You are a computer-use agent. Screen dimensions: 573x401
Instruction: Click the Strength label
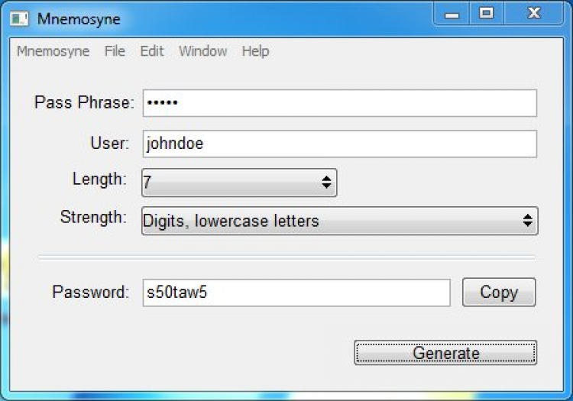[x=93, y=217]
